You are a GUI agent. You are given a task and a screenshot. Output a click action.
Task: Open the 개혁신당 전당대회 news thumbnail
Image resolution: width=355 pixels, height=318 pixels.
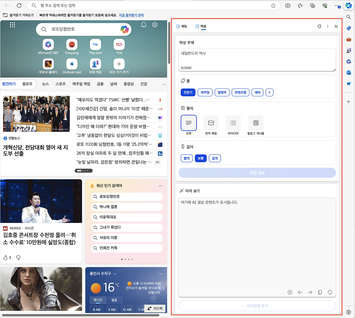tap(37, 114)
